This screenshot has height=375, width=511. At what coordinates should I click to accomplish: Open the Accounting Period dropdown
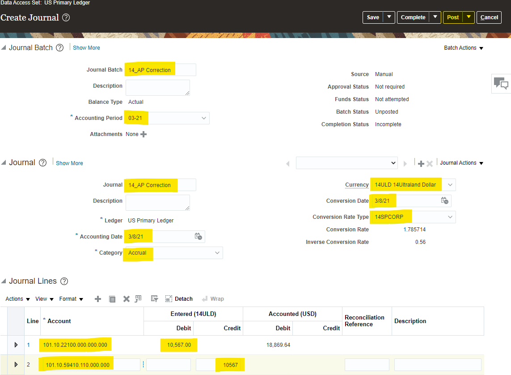pyautogui.click(x=204, y=118)
